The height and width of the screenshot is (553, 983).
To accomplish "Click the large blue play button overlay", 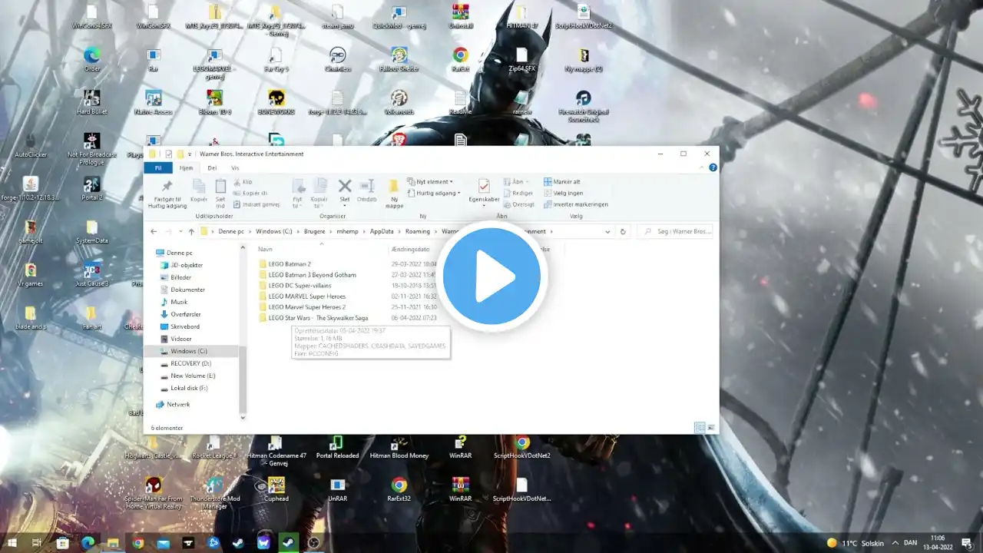I will 491,277.
